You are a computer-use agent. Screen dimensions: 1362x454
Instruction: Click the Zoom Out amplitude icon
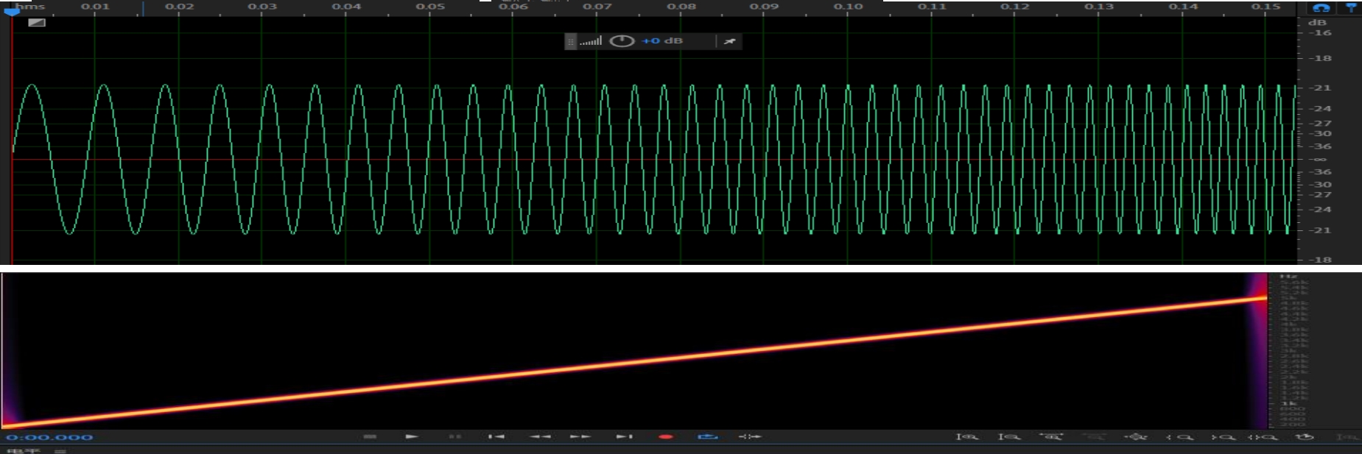1008,437
